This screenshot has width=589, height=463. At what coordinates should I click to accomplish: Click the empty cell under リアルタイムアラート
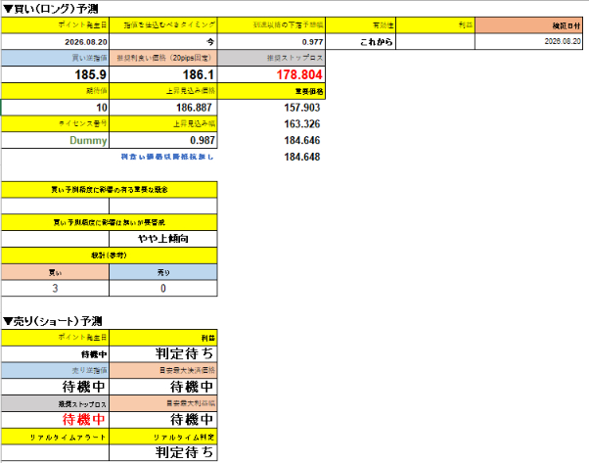tap(55, 452)
